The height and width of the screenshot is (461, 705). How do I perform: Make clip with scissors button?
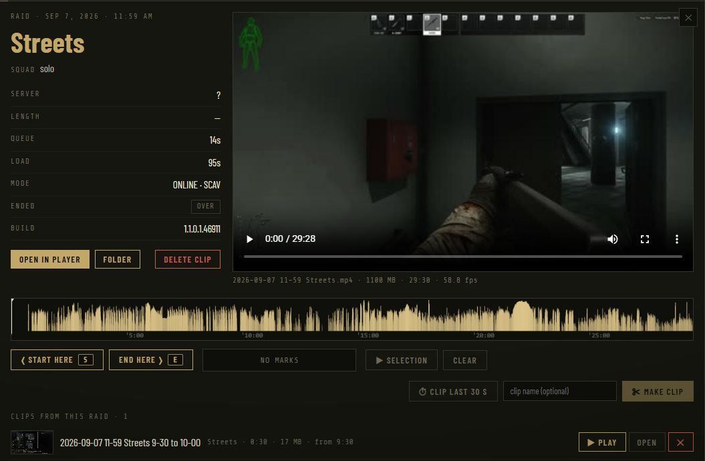click(658, 392)
